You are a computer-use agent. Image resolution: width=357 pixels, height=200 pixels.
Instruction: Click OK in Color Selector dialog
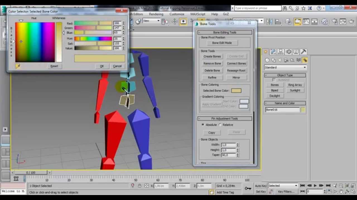102,66
